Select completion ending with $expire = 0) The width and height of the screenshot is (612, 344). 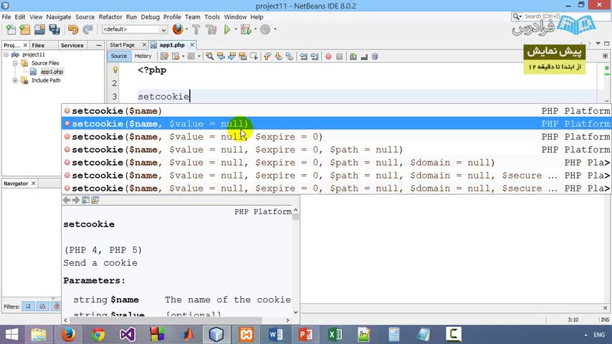point(336,137)
